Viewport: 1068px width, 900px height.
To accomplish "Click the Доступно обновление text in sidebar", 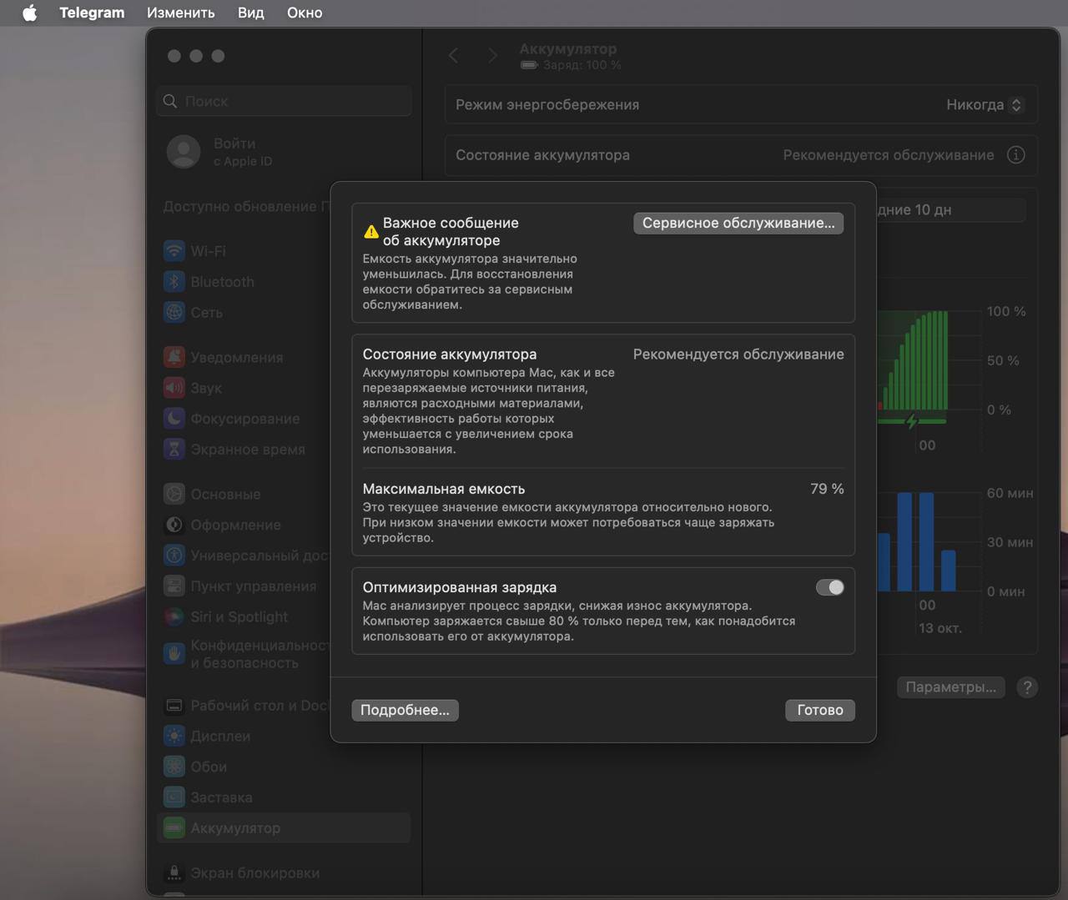I will click(x=246, y=207).
